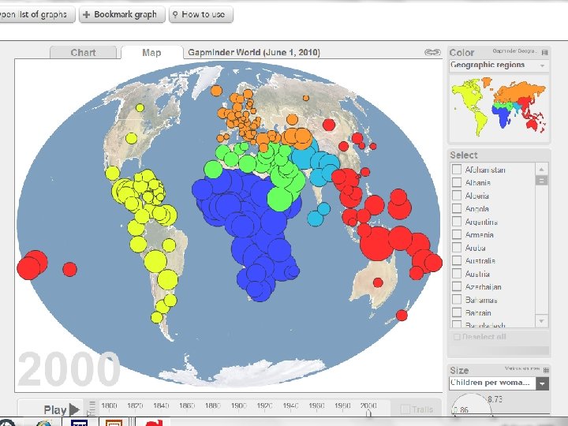Click the country list scroll up arrow

pyautogui.click(x=541, y=169)
